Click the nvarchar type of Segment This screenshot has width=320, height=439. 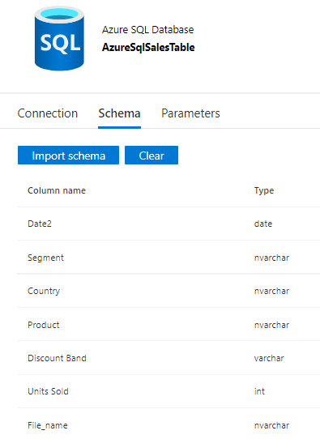click(271, 258)
